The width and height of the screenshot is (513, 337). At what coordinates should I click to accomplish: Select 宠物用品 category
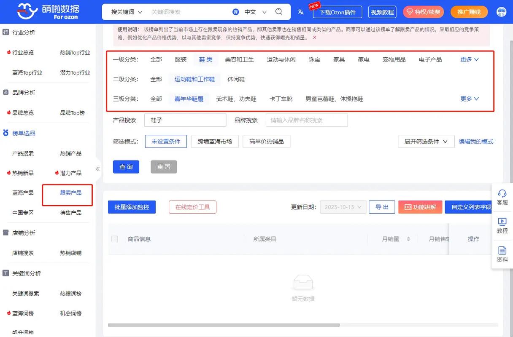394,59
